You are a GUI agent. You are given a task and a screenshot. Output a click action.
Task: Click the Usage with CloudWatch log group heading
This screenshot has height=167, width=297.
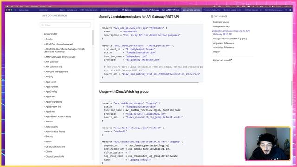[124, 92]
